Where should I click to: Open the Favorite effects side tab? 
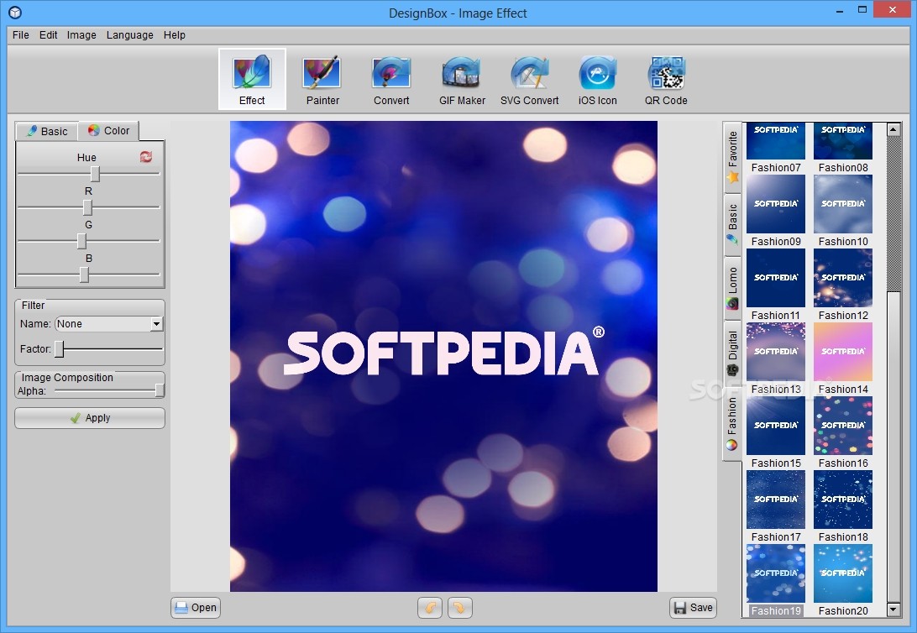pos(732,157)
